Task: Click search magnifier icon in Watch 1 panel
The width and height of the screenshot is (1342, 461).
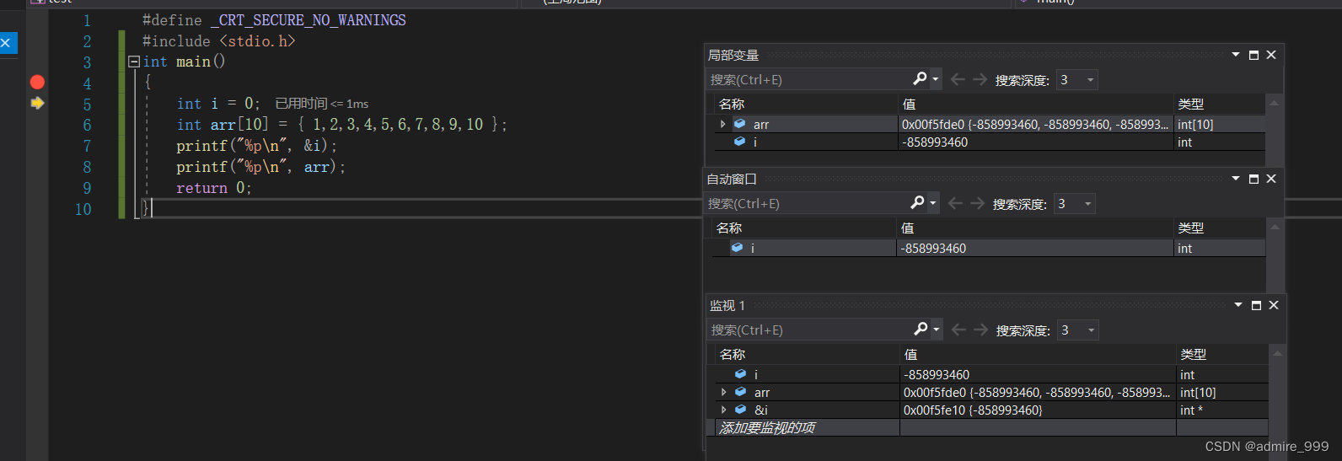Action: 921,329
